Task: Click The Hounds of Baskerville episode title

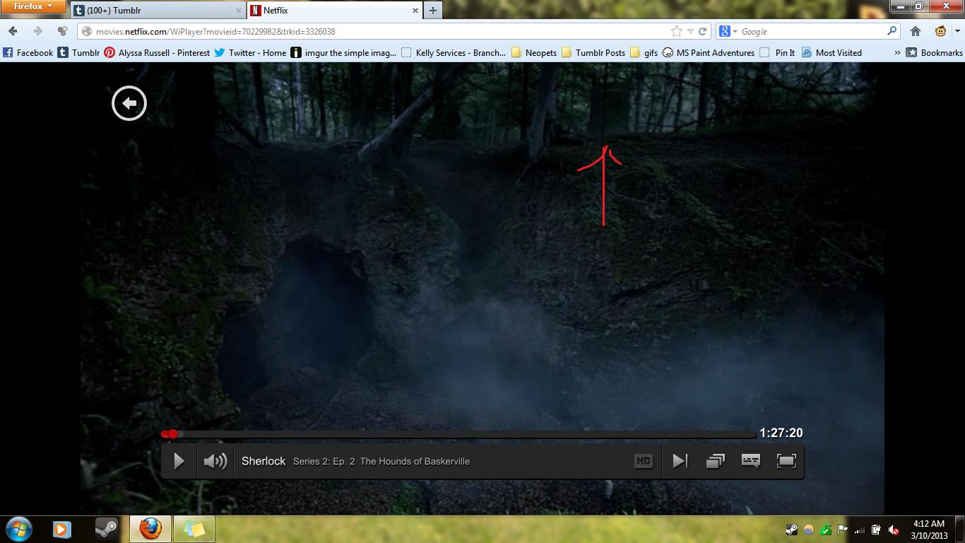Action: point(415,462)
